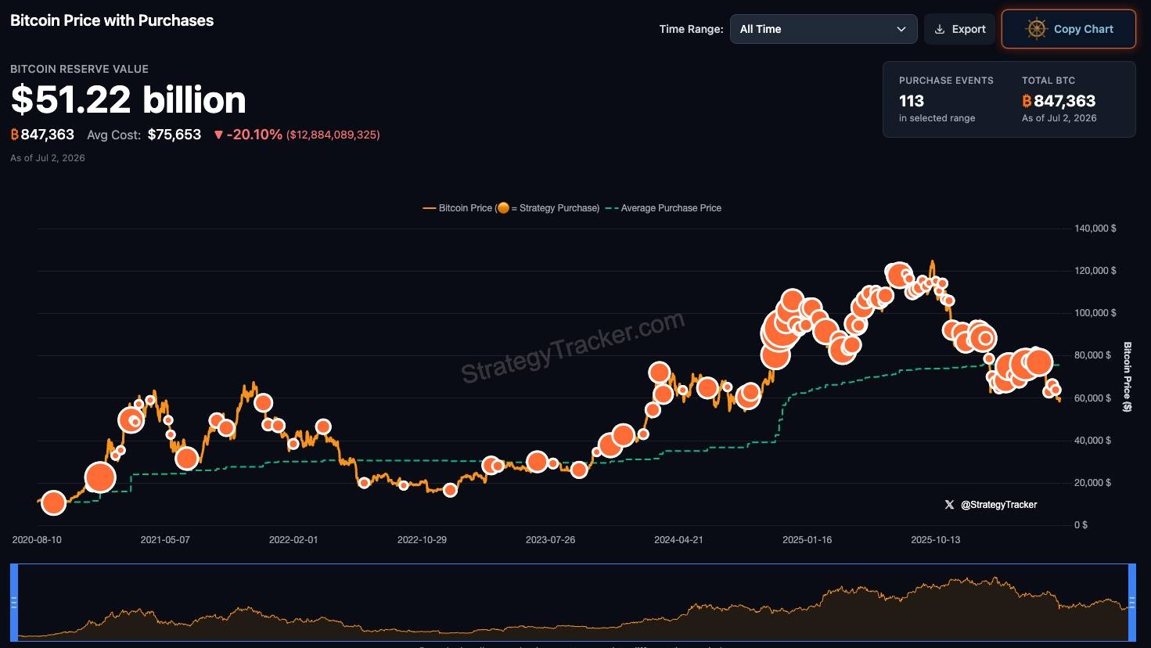Click the Bitcoin symbol under the reserve value
The width and height of the screenshot is (1151, 648).
pyautogui.click(x=15, y=135)
